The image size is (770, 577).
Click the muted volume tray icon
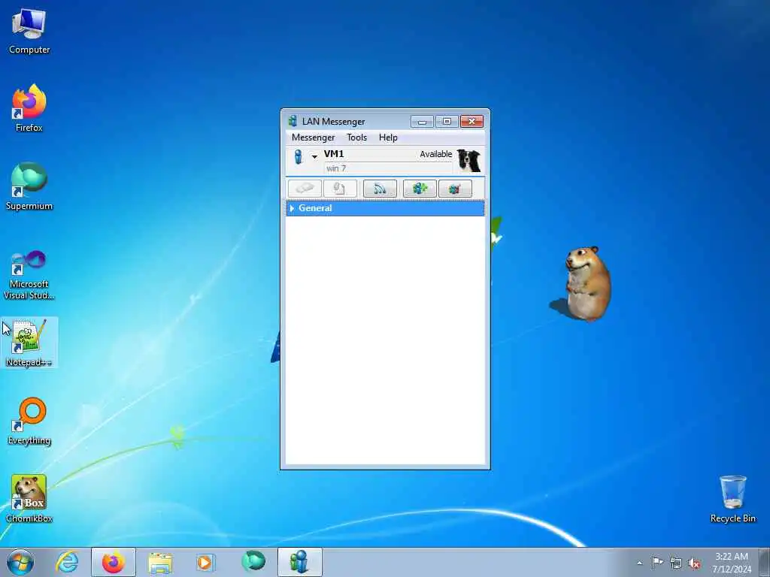point(694,563)
